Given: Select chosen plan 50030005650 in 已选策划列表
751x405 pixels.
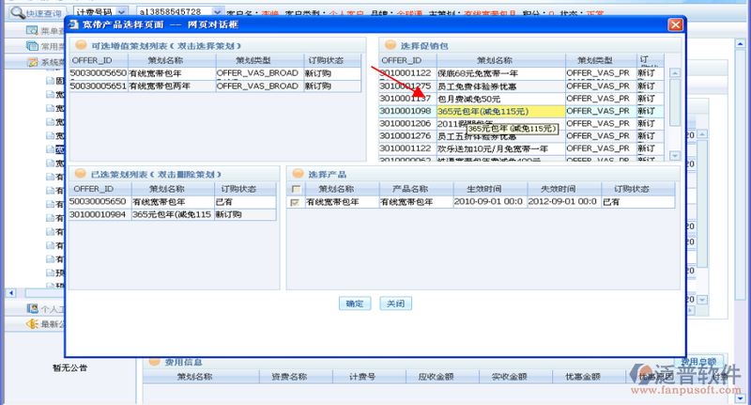Looking at the screenshot, I should (173, 202).
